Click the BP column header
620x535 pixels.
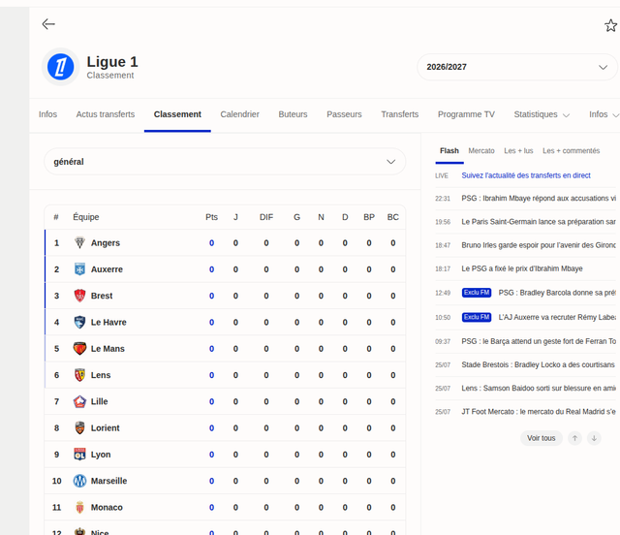pos(369,217)
